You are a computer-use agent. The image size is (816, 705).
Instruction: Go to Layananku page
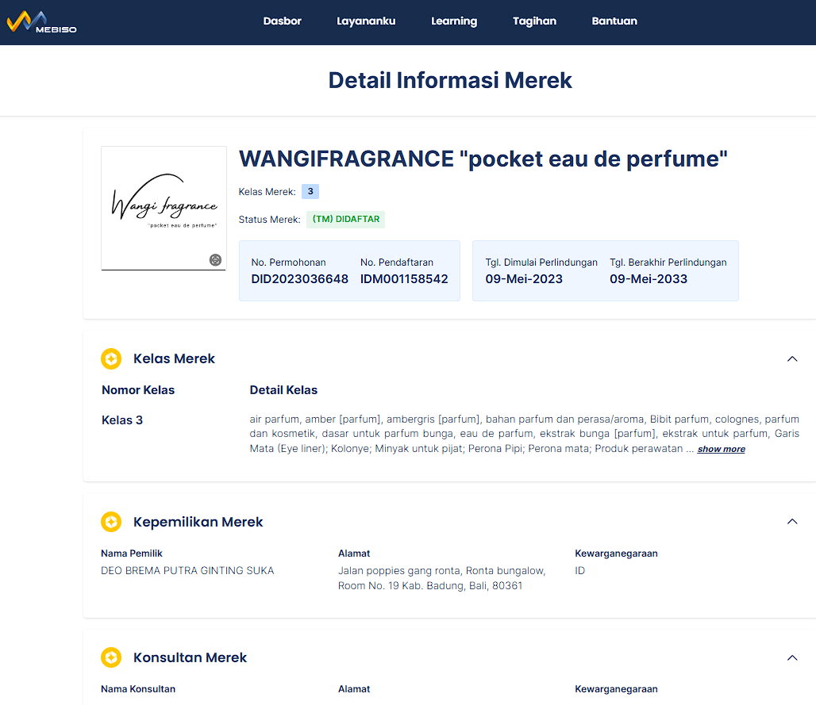tap(366, 21)
